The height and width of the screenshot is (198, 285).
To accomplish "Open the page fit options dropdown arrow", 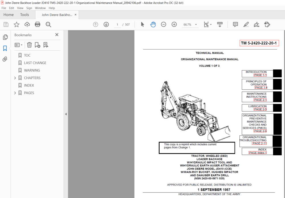I will click(211, 24).
